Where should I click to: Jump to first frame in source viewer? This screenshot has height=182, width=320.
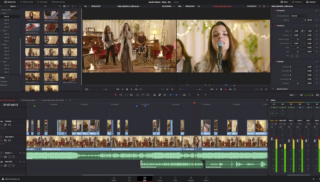coord(118,89)
